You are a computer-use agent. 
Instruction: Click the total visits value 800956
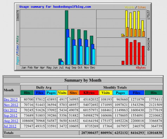coord(106,133)
